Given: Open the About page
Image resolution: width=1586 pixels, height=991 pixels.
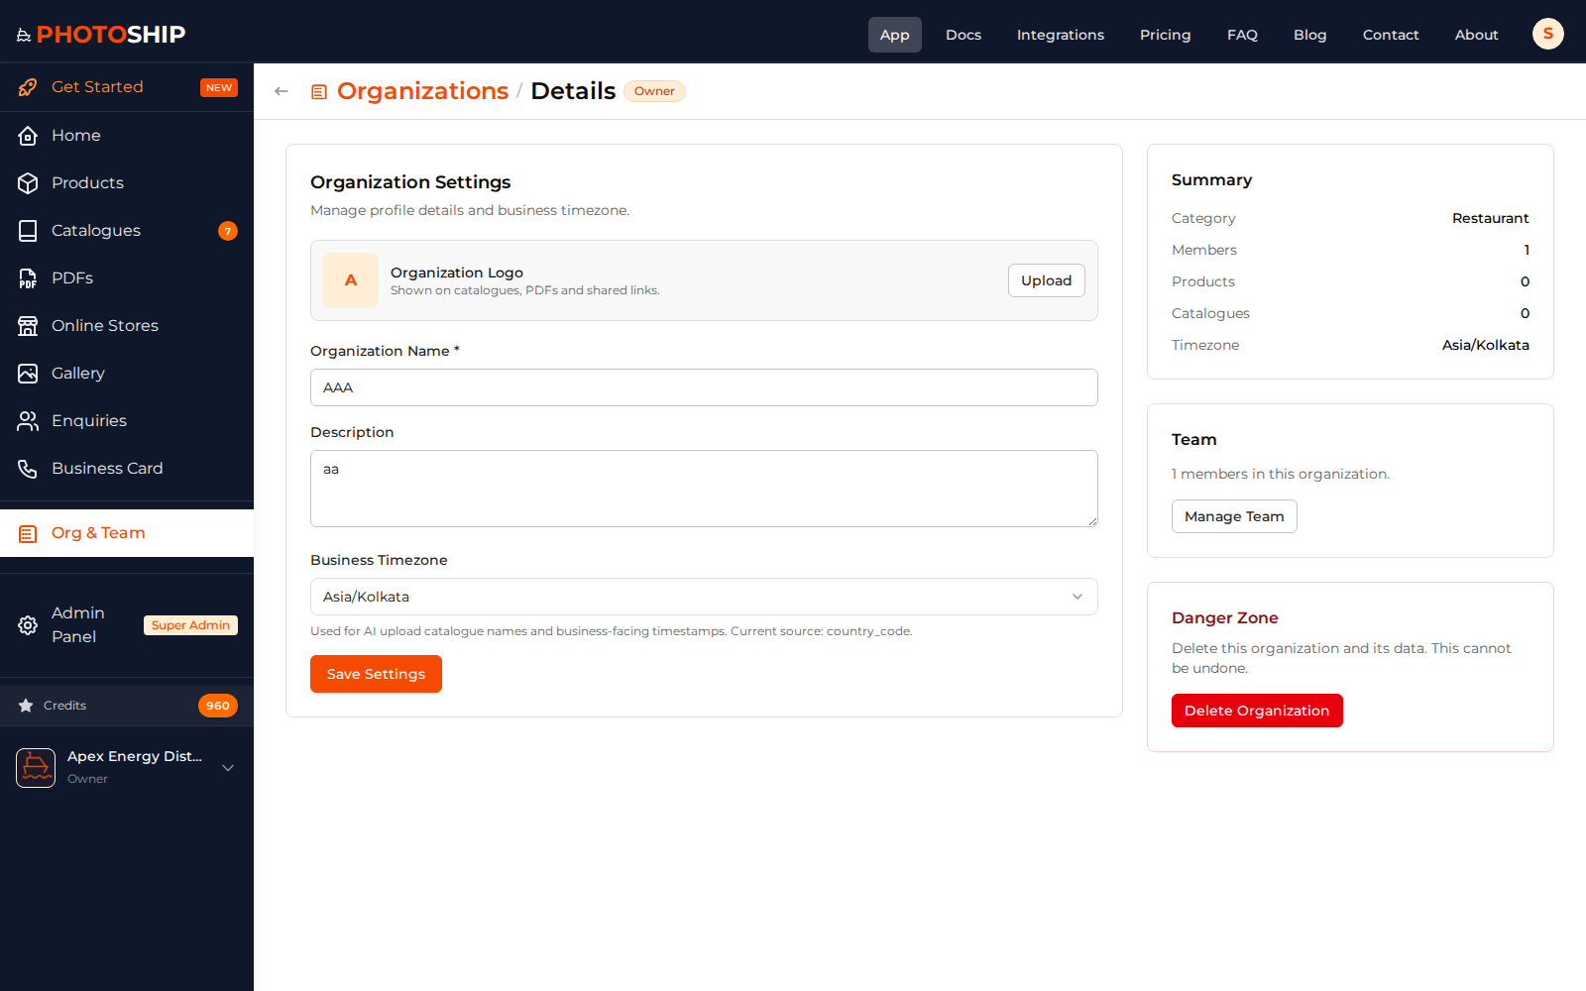Looking at the screenshot, I should 1477,35.
